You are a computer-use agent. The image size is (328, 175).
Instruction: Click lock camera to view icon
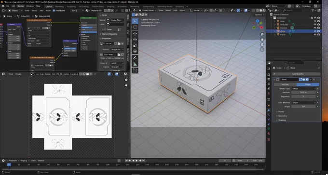pos(262,50)
